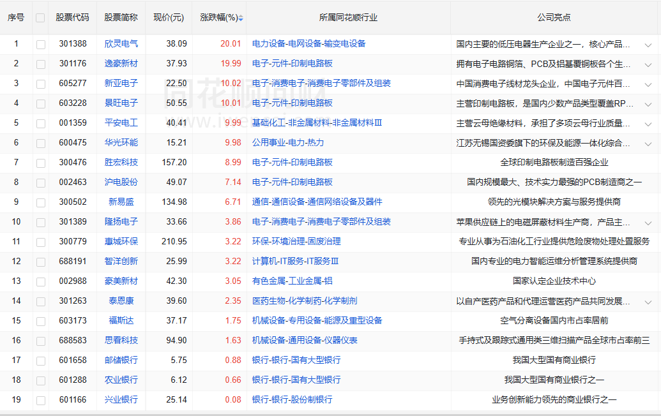Show full highlights for 新亚电子
This screenshot has width=661, height=416.
(648, 85)
